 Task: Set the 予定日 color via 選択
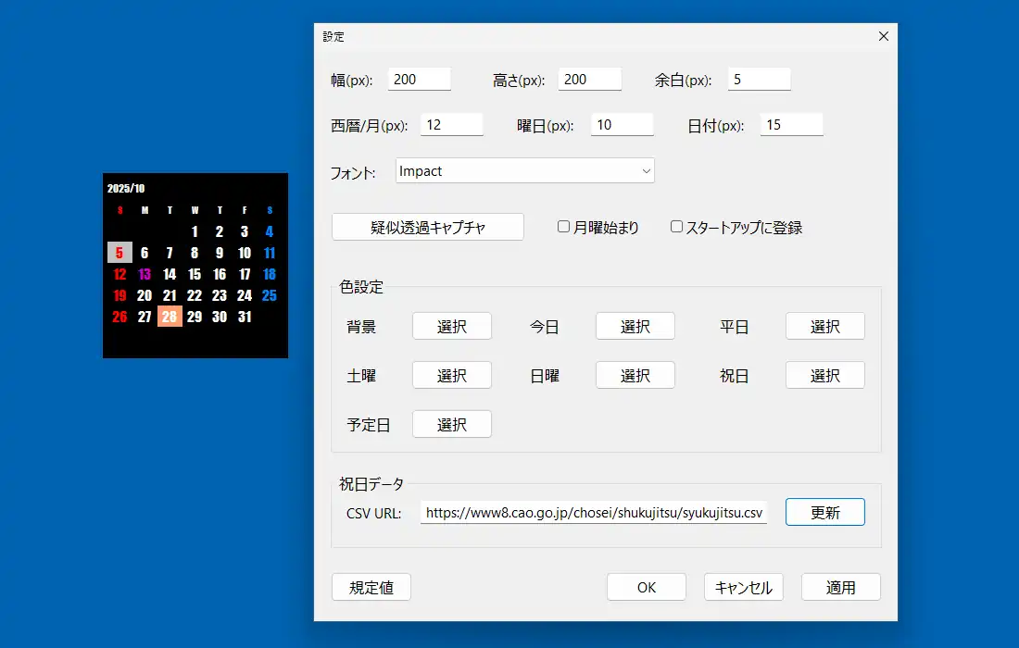point(451,425)
